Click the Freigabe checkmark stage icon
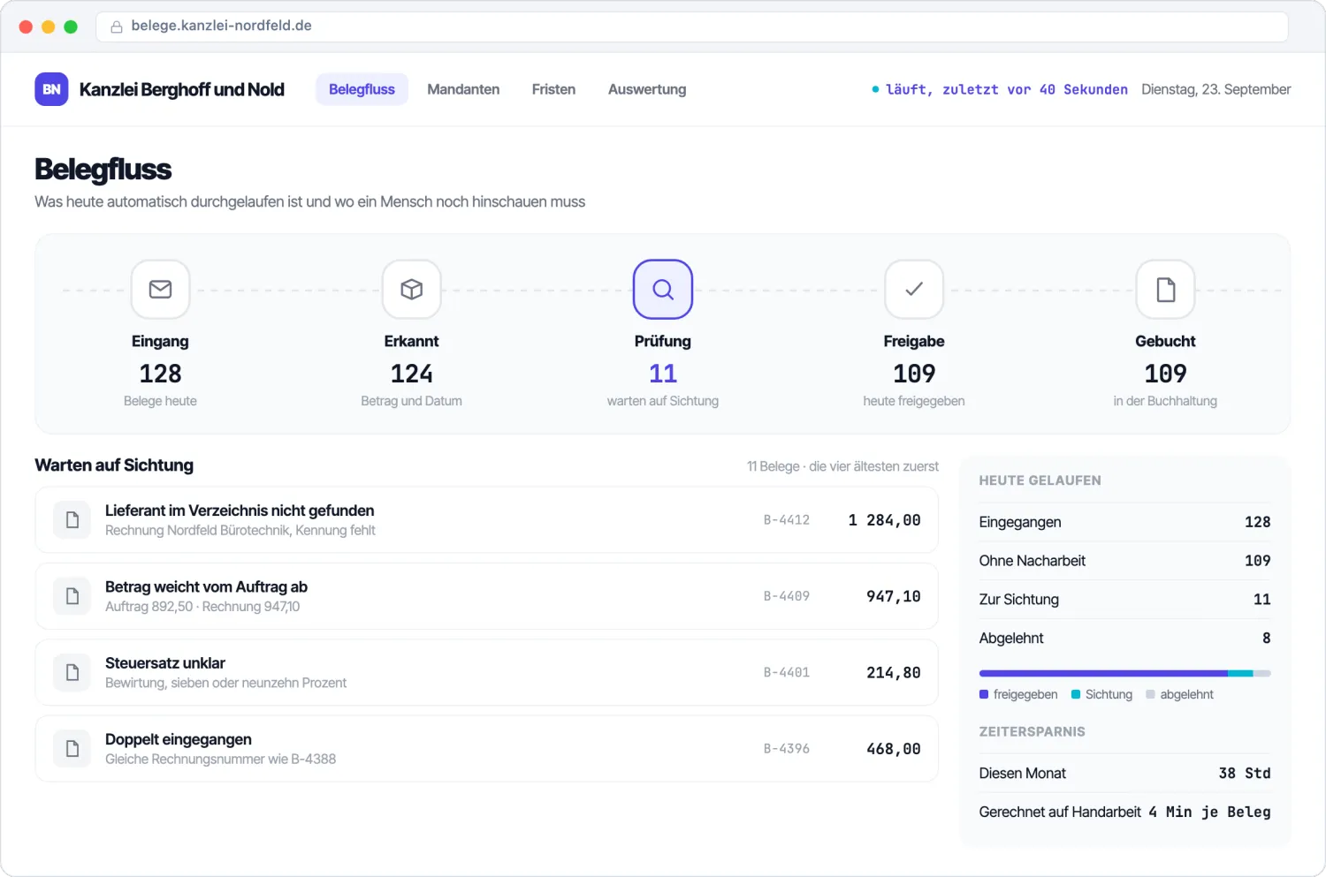Viewport: 1326px width, 877px height. tap(914, 289)
